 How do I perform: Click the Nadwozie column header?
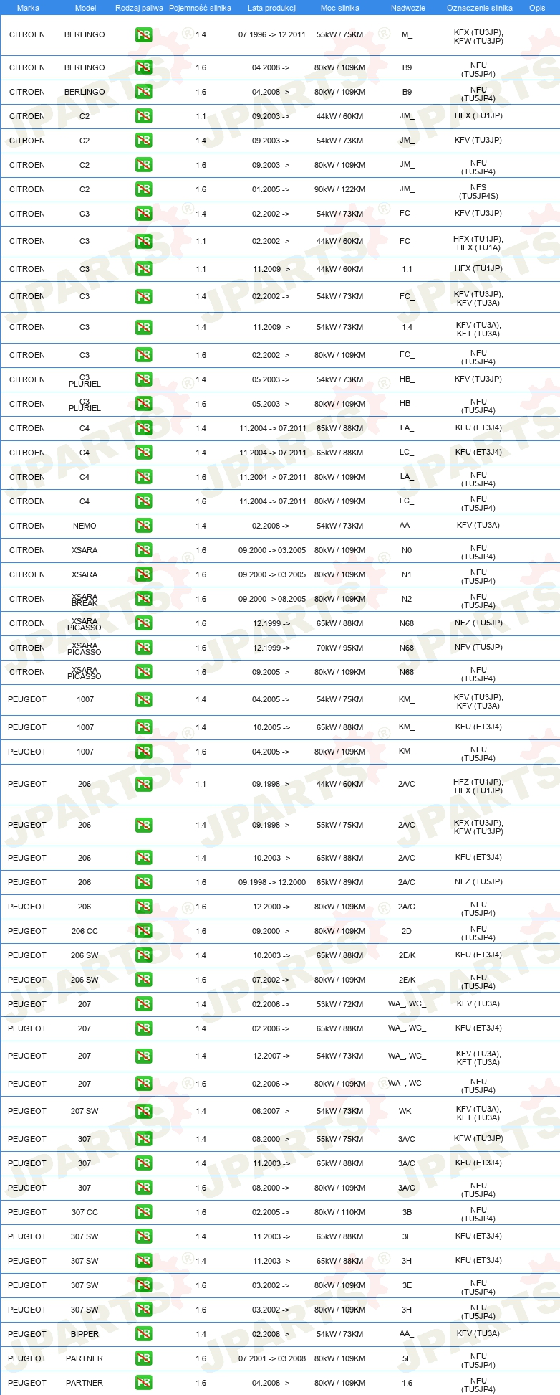(408, 8)
